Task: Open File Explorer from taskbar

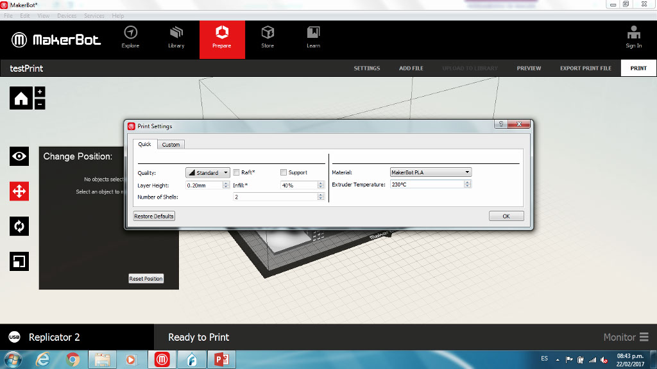Action: pyautogui.click(x=102, y=359)
